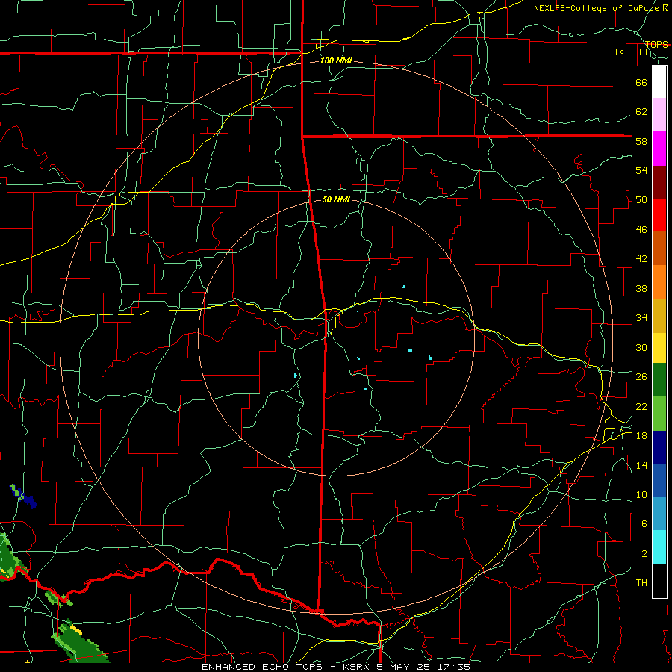Viewport: 672px width, 672px height.
Task: Click the 50 NMI range ring label
Action: click(336, 199)
